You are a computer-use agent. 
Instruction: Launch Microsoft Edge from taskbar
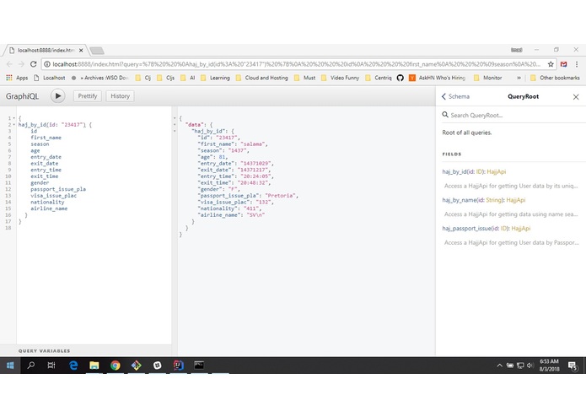pyautogui.click(x=73, y=366)
